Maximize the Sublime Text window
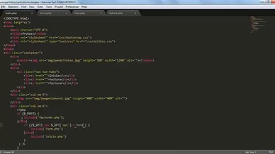 click(x=268, y=2)
